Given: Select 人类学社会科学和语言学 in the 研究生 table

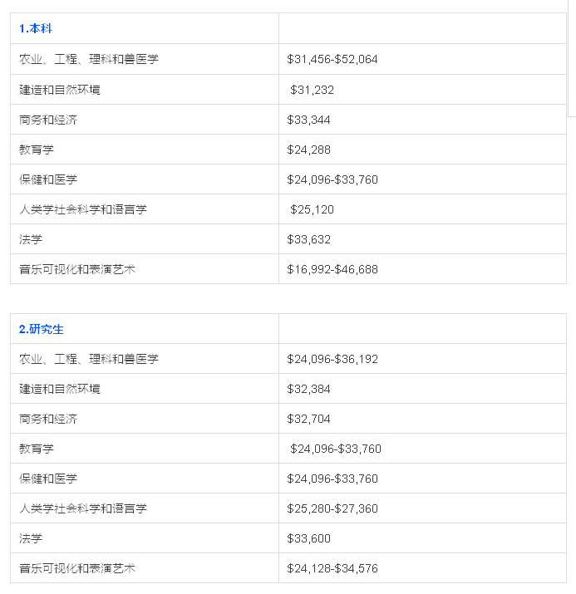Looking at the screenshot, I should [83, 508].
